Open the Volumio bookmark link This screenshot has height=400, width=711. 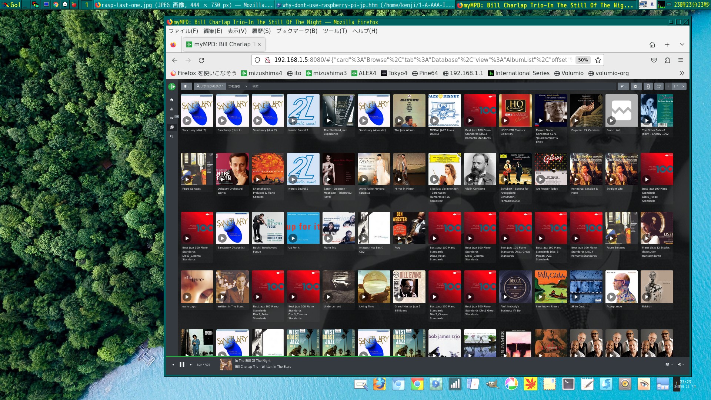point(568,73)
